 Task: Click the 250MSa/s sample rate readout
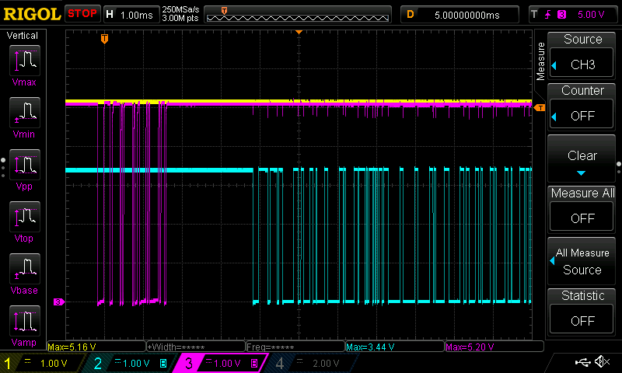click(x=180, y=10)
